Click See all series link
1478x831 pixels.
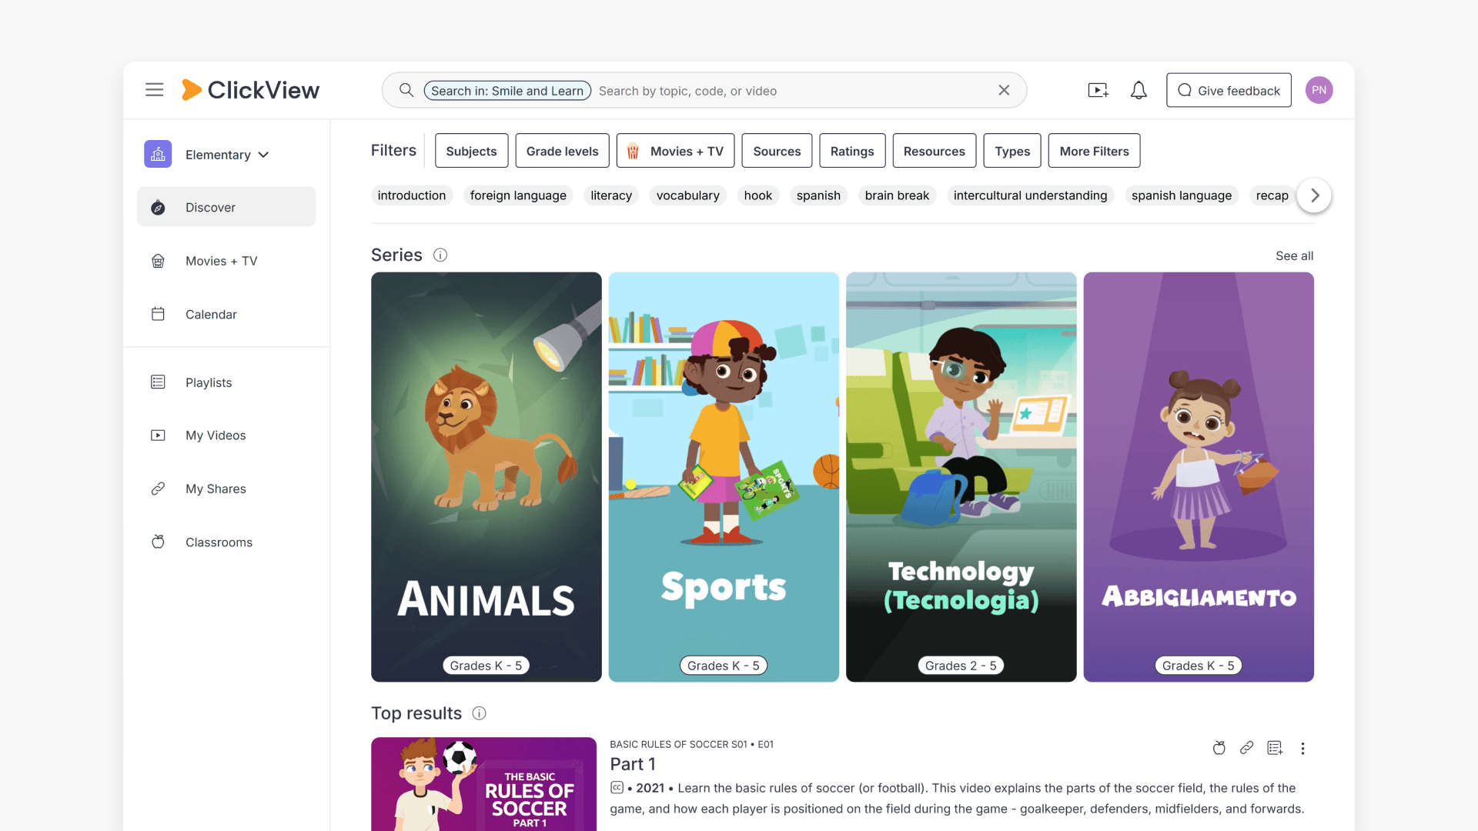pos(1294,255)
